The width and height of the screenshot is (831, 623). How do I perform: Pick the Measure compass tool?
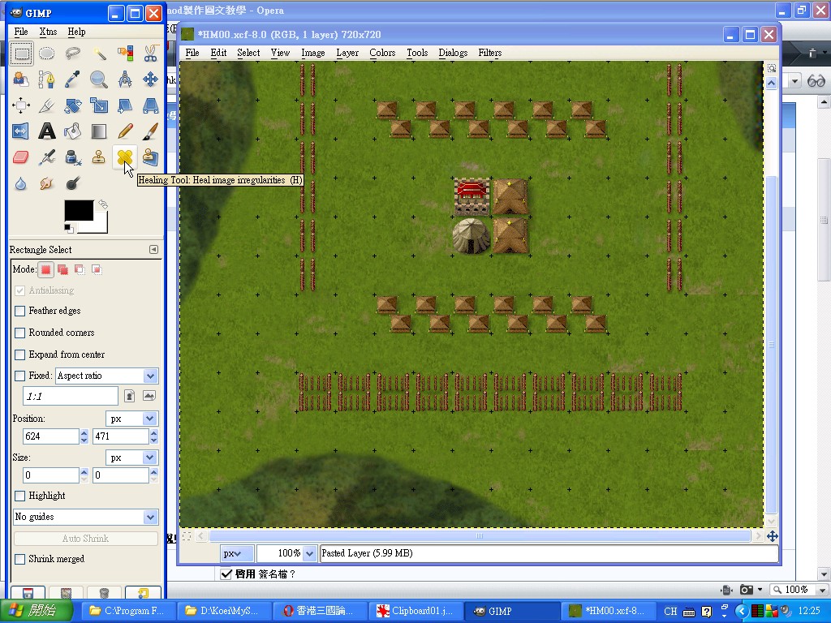point(124,79)
